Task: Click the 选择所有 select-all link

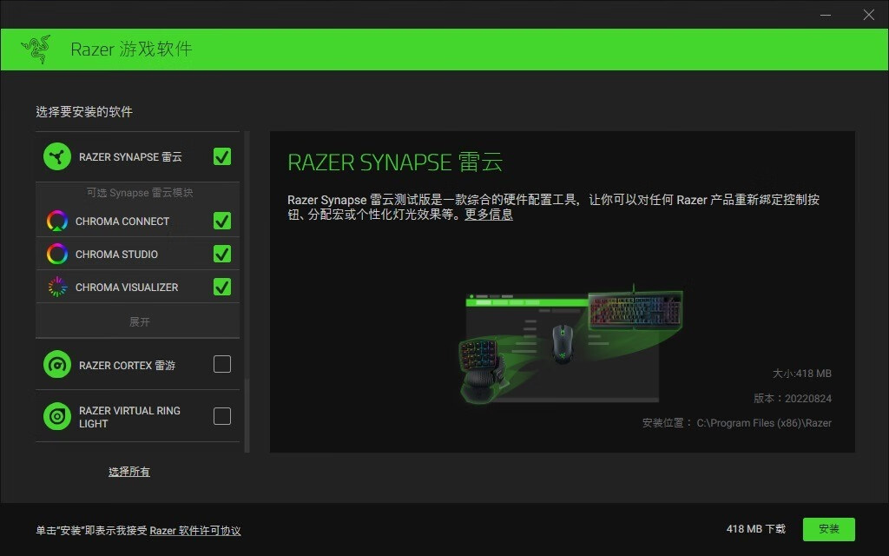Action: 129,472
